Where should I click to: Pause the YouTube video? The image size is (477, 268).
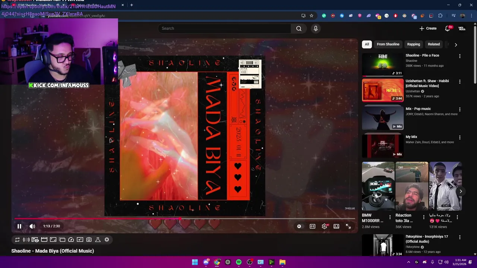pyautogui.click(x=19, y=226)
